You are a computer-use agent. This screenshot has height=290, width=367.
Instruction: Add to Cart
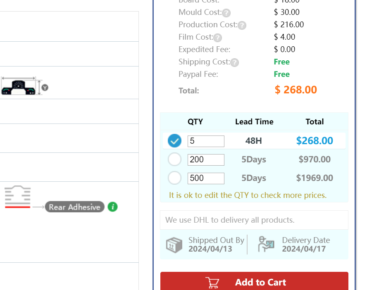[254, 281]
